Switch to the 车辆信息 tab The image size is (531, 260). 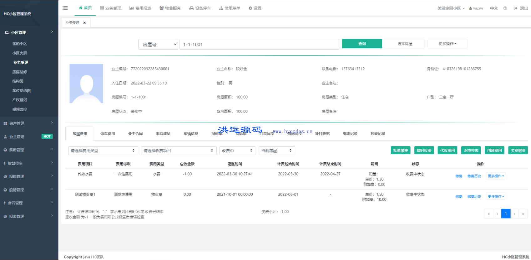click(191, 134)
